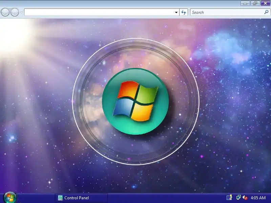Close the window with red X
Viewport: 271px width, 203px height.
click(265, 3)
